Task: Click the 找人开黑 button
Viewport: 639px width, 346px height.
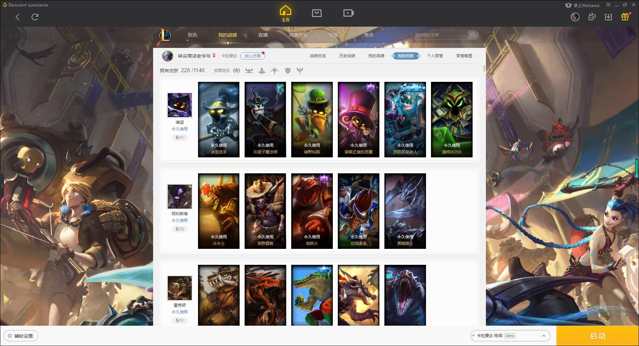Action: coord(253,56)
